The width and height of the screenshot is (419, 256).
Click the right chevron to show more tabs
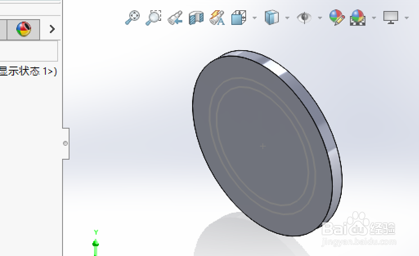[52, 29]
